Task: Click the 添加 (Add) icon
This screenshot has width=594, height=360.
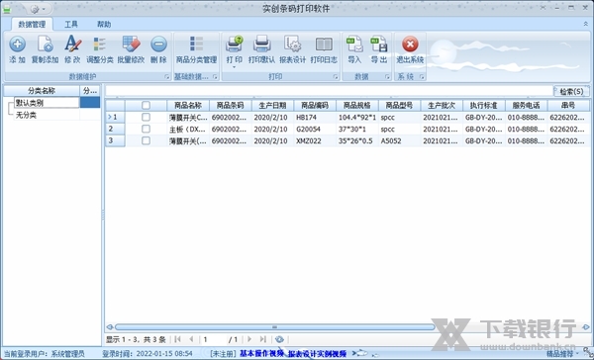Action: pos(17,45)
